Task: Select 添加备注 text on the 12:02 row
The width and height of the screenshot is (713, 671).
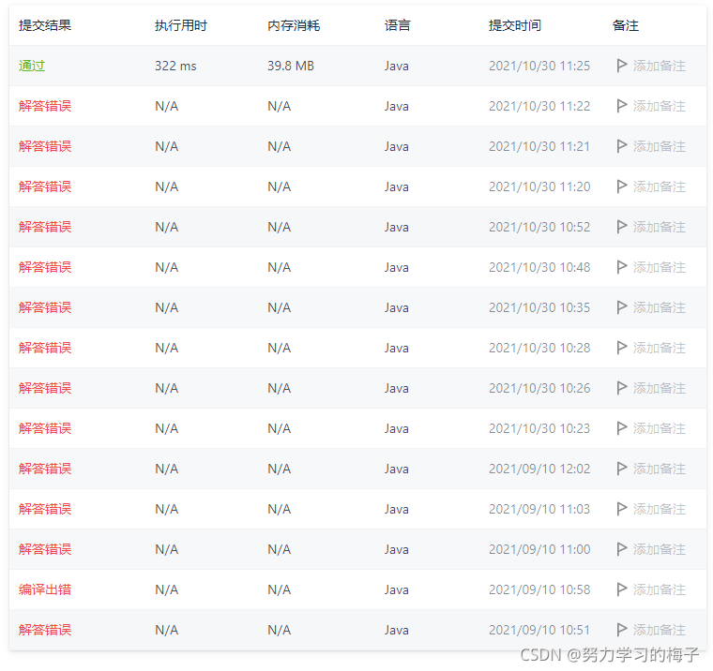Action: pos(660,469)
